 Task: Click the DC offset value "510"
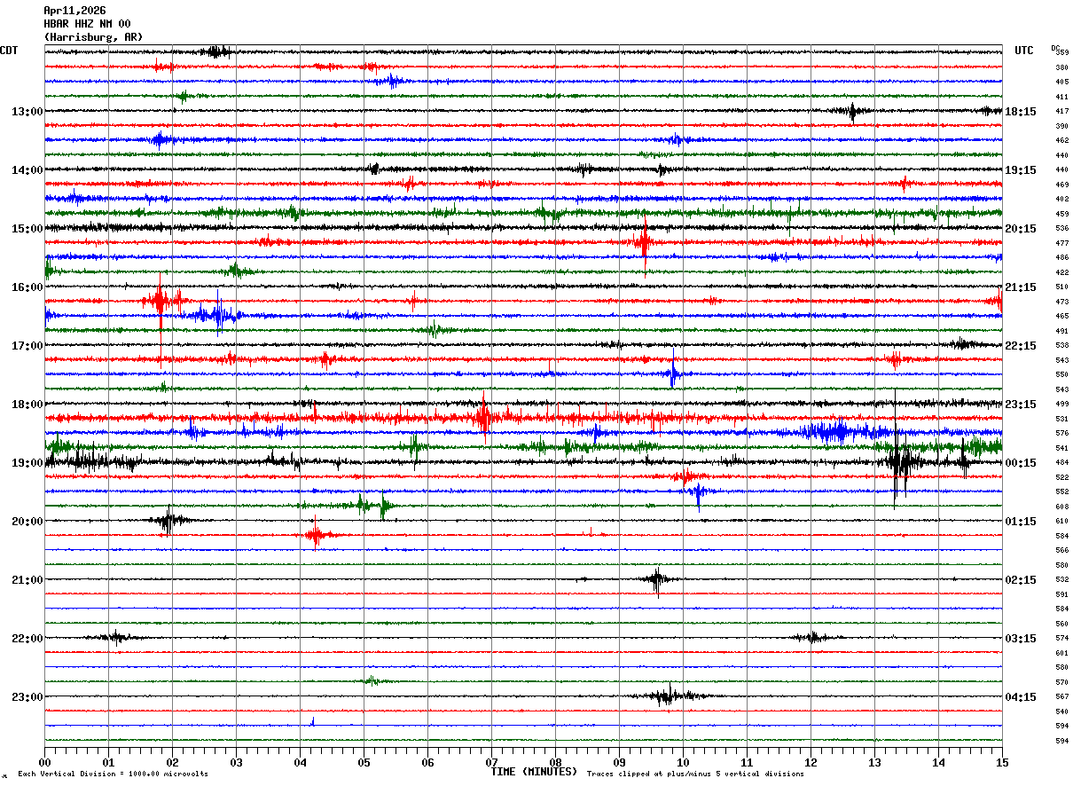[1061, 287]
